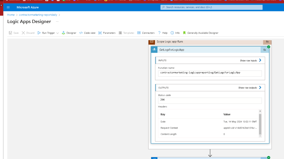This screenshot has height=159, width=284.
Task: Click the Save disk icon
Action: coord(10,33)
